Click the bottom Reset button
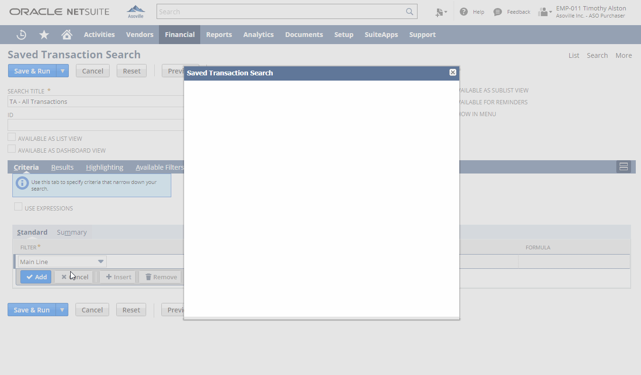 coord(131,310)
